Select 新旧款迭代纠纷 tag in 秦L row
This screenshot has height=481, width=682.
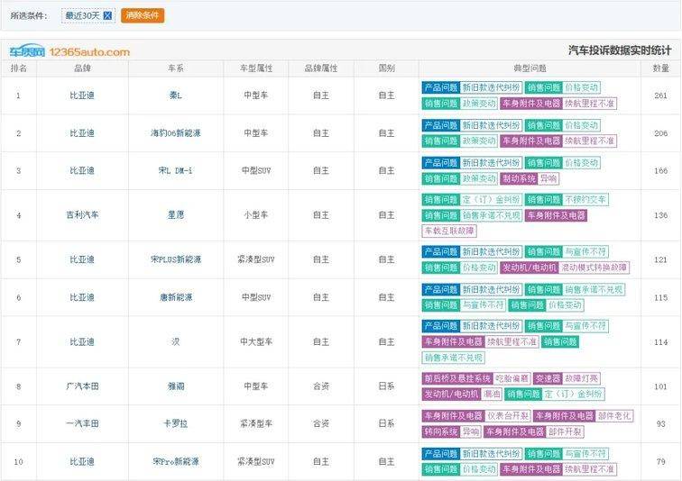tap(491, 87)
